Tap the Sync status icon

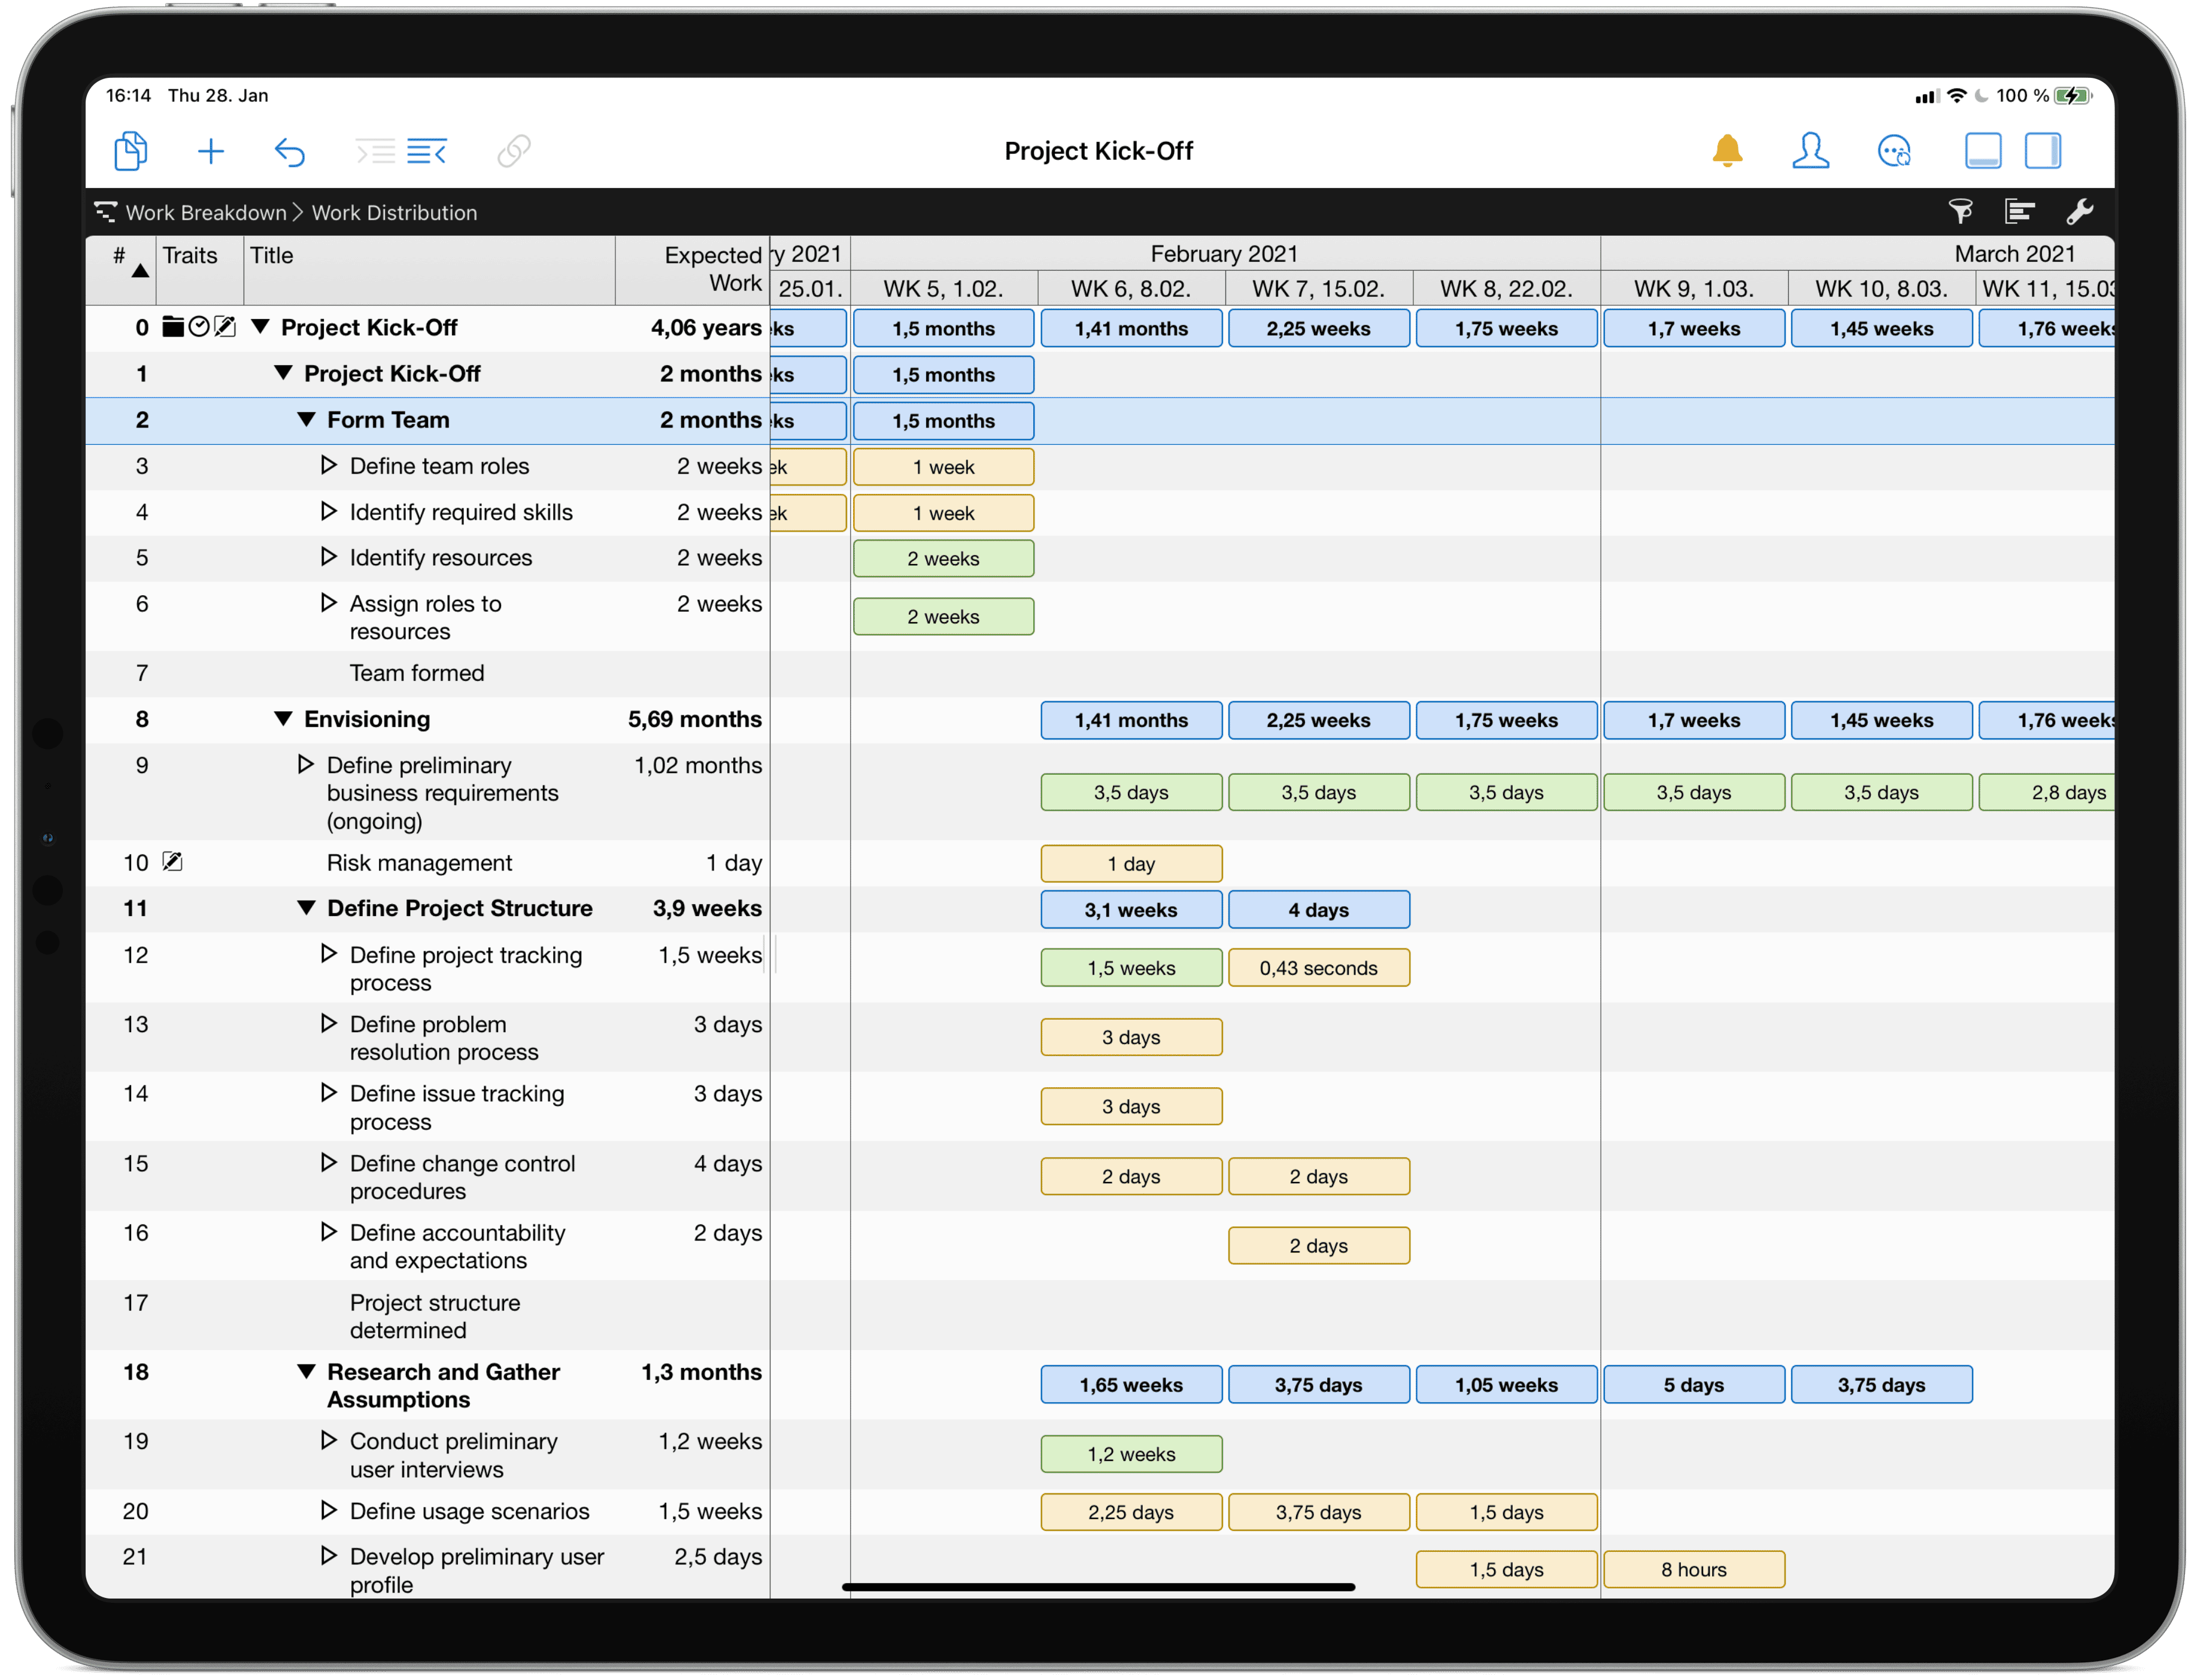pos(1895,151)
